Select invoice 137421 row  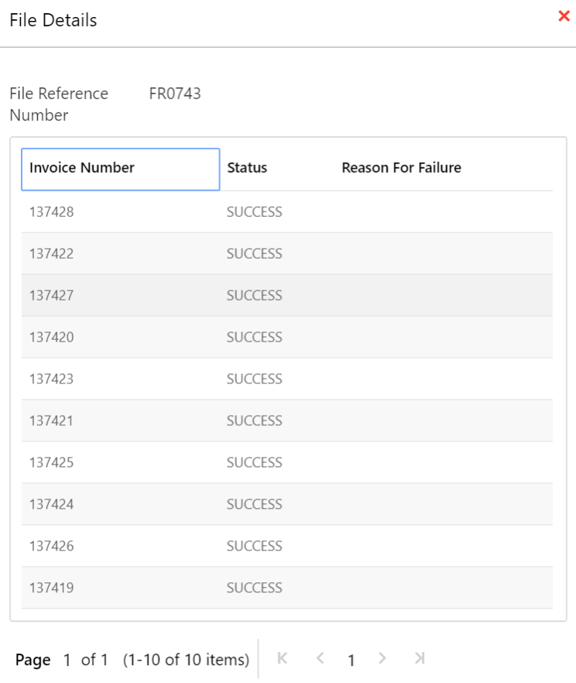pos(52,420)
